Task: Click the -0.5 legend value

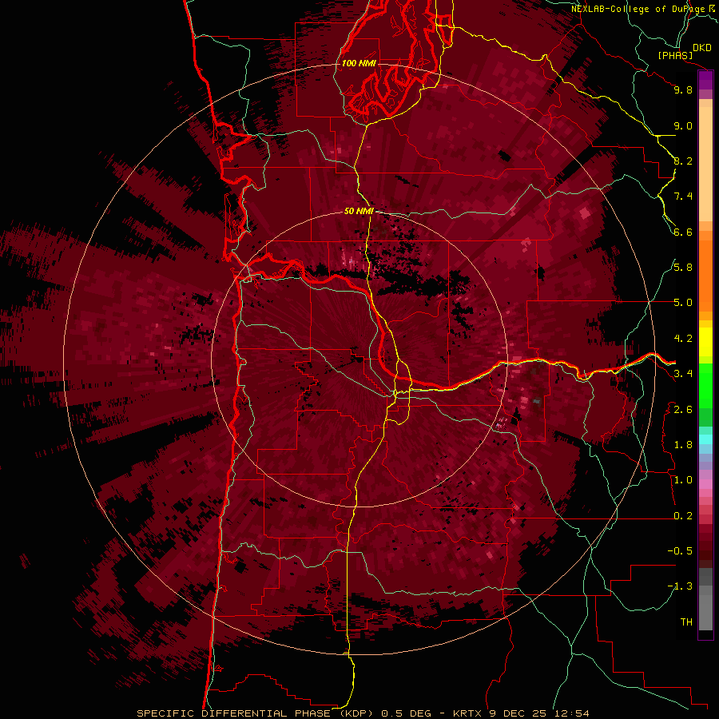Action: 680,551
